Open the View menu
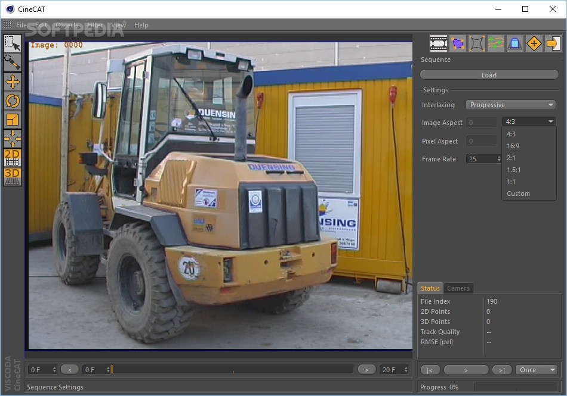 [119, 25]
